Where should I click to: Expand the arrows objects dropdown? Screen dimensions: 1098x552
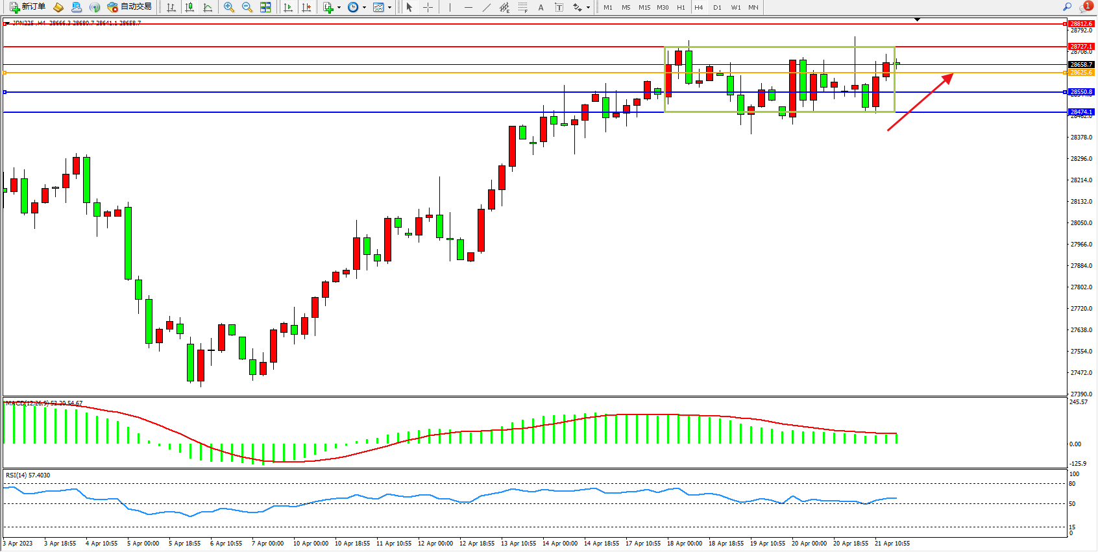[x=588, y=8]
